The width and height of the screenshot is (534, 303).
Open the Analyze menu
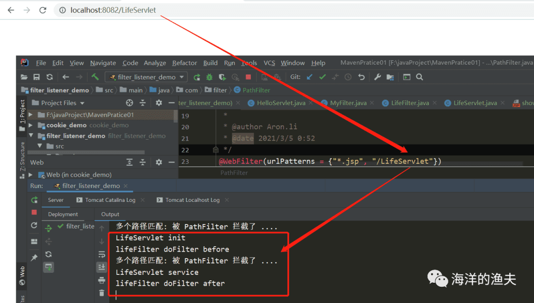point(155,63)
